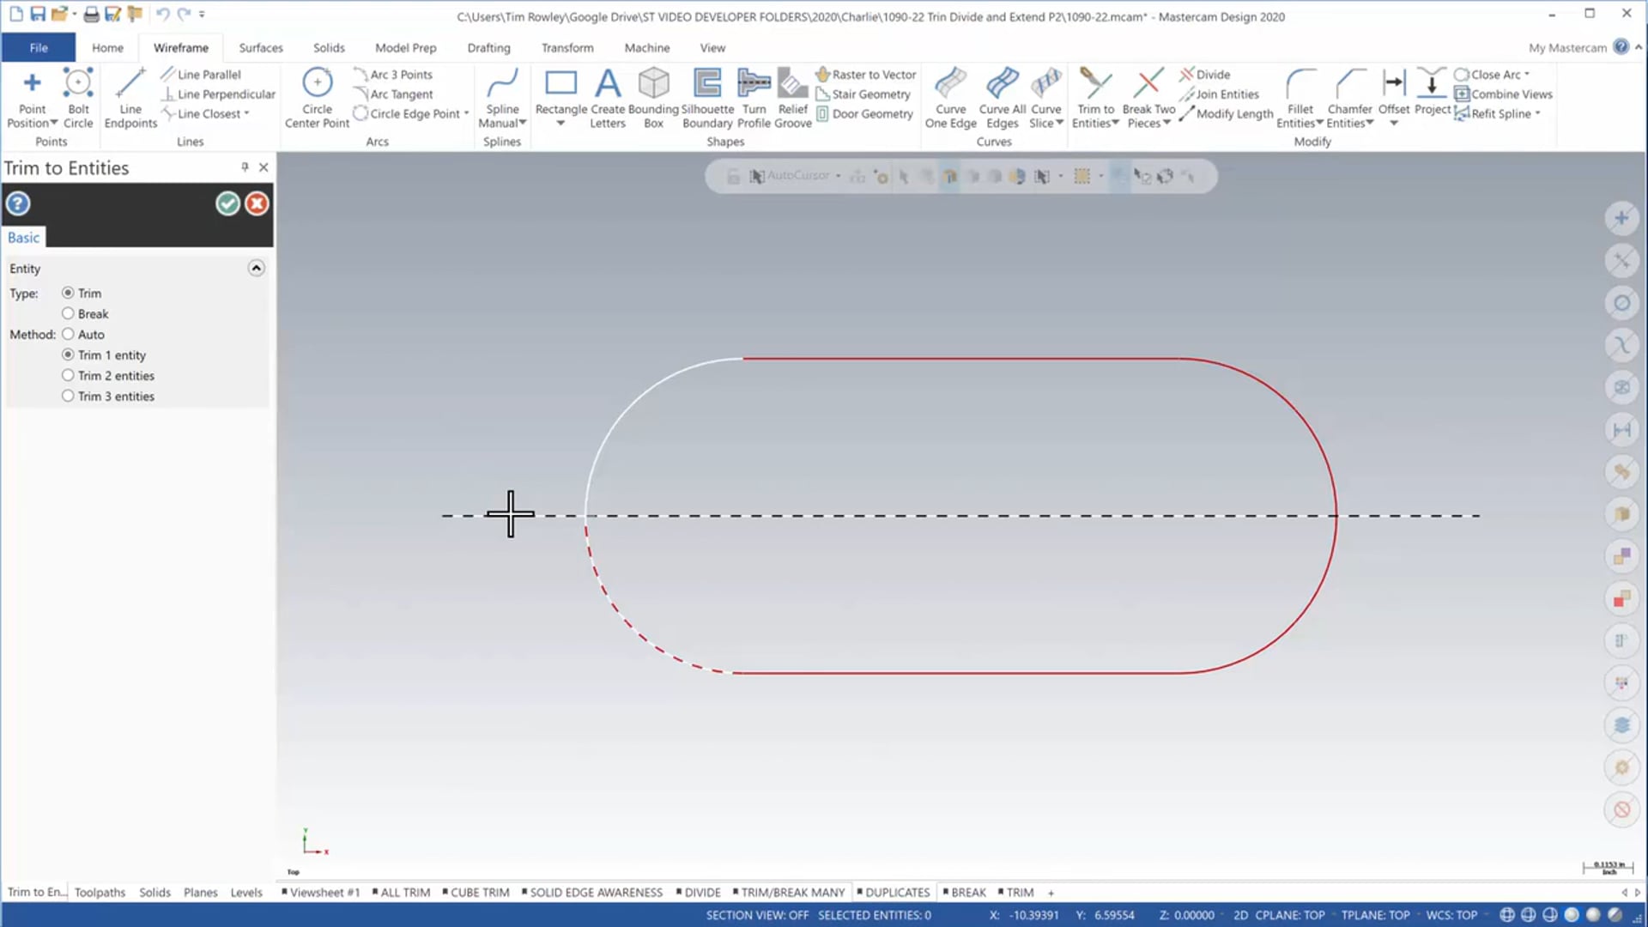Viewport: 1648px width, 927px height.
Task: Expand the Entity panel section
Action: pyautogui.click(x=255, y=269)
